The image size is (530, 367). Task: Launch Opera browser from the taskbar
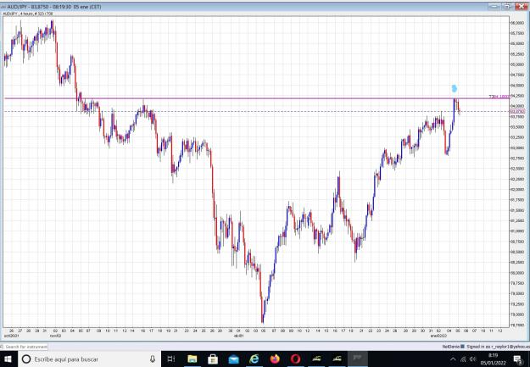click(295, 359)
